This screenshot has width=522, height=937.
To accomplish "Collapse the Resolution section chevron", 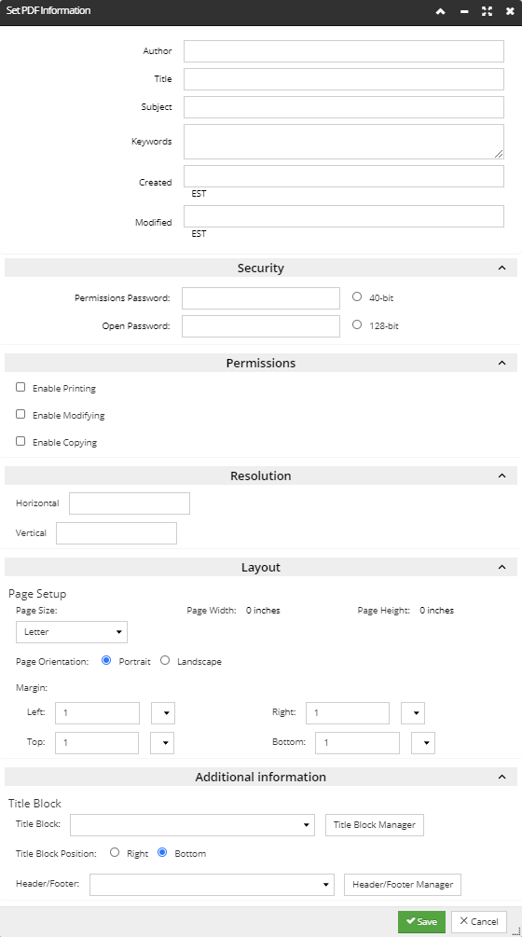I will click(501, 475).
